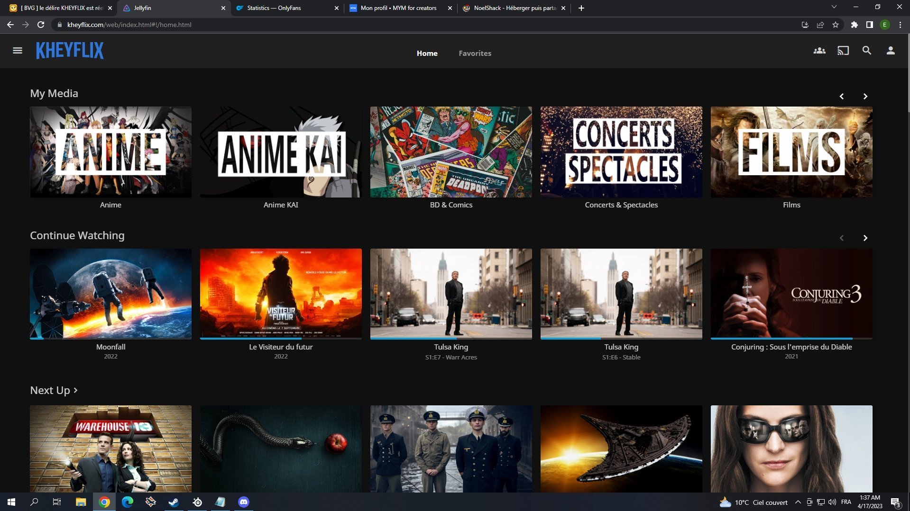This screenshot has height=511, width=910.
Task: Open the volume control in tray
Action: (x=832, y=502)
